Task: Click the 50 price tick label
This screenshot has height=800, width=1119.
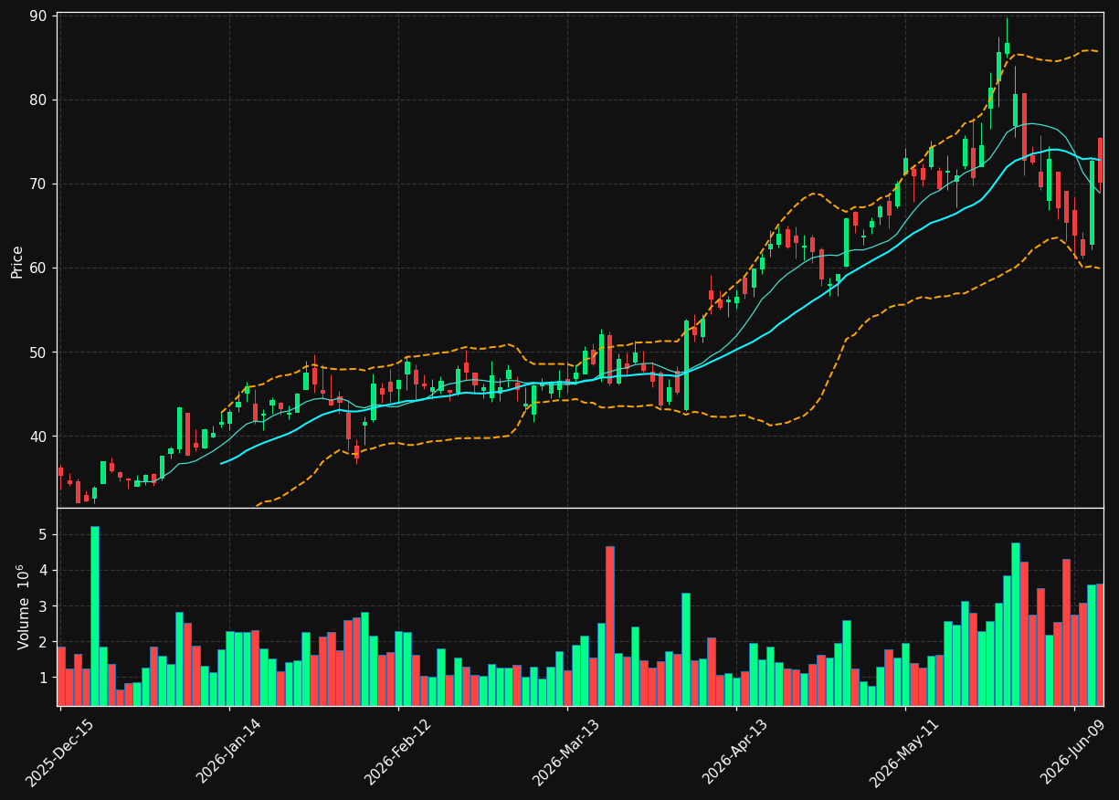Action: click(40, 352)
